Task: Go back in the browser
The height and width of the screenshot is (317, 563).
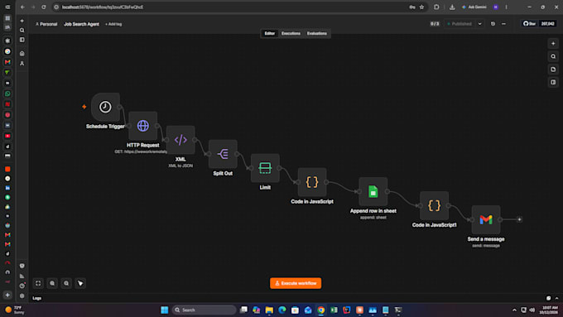Action: click(x=22, y=7)
